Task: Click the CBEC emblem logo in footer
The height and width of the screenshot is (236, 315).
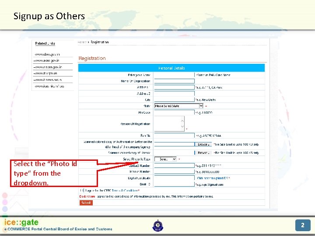Action: click(x=158, y=226)
